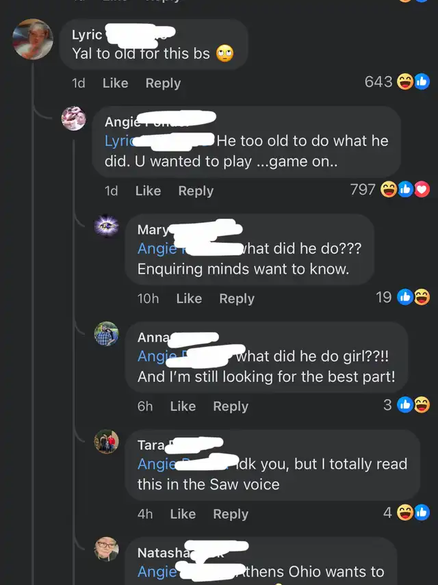The image size is (438, 585).
Task: Open heart reaction on Angie's comment
Action: click(422, 190)
